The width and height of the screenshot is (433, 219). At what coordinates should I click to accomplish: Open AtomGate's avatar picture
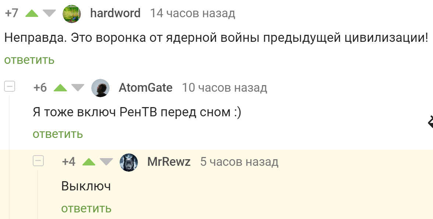pyautogui.click(x=100, y=88)
